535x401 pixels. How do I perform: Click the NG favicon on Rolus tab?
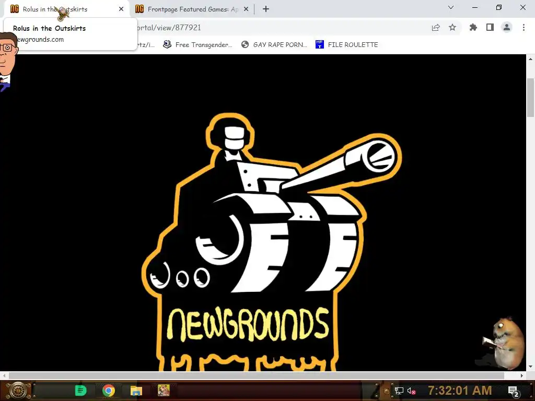tap(15, 9)
